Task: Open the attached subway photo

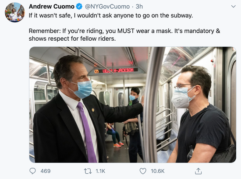Action: 133,105
